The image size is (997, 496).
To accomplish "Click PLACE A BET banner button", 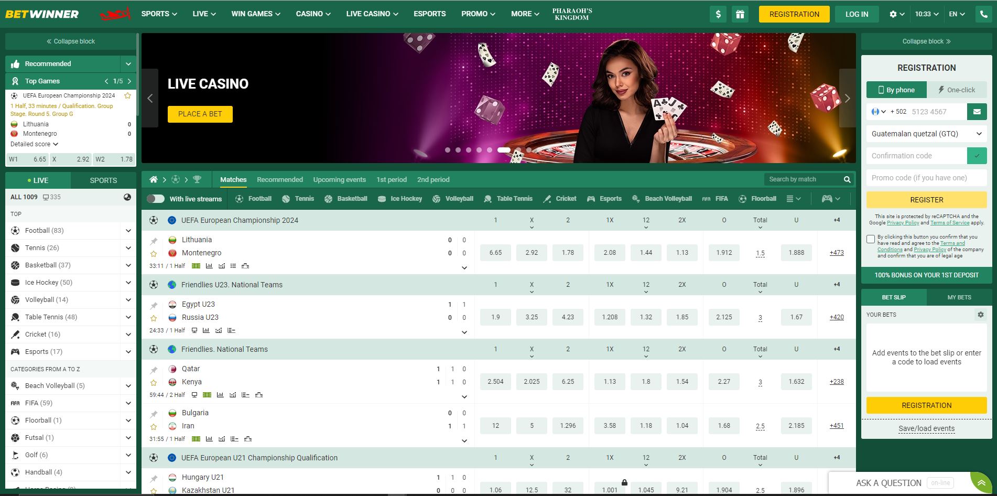I will 200,114.
